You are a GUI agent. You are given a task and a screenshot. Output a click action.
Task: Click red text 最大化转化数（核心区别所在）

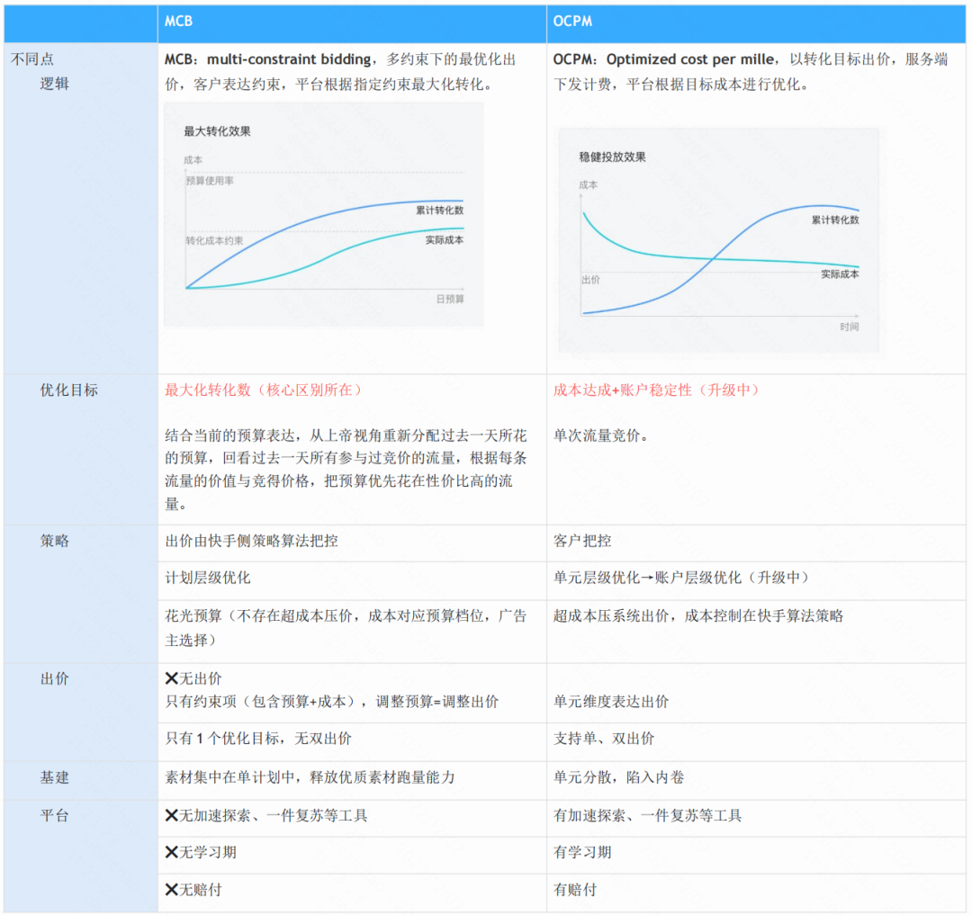(265, 390)
